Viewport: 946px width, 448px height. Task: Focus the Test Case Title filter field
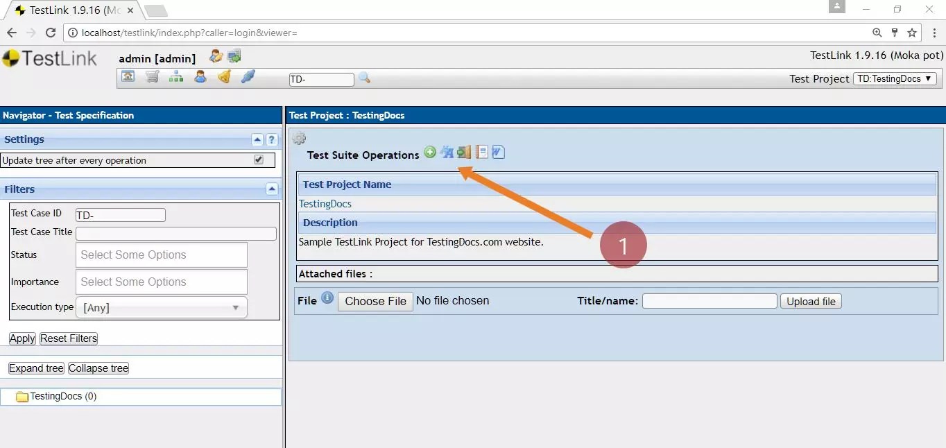pyautogui.click(x=176, y=234)
